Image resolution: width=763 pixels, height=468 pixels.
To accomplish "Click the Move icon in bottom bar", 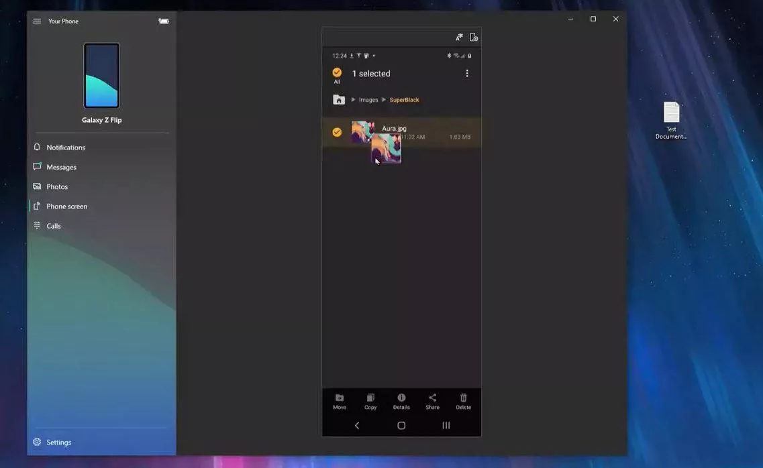I will tap(340, 401).
